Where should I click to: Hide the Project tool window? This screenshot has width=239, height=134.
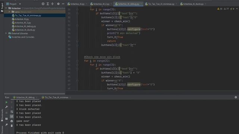63,4
